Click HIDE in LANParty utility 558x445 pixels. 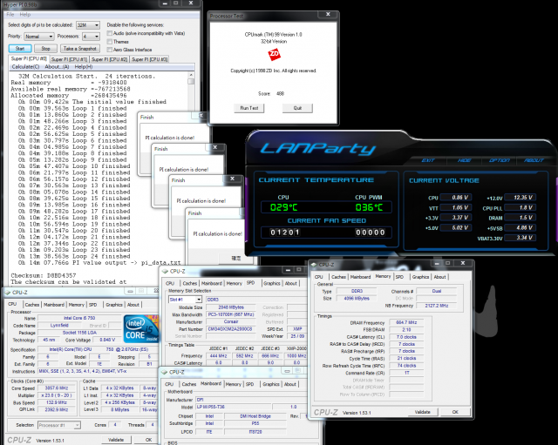pyautogui.click(x=464, y=160)
